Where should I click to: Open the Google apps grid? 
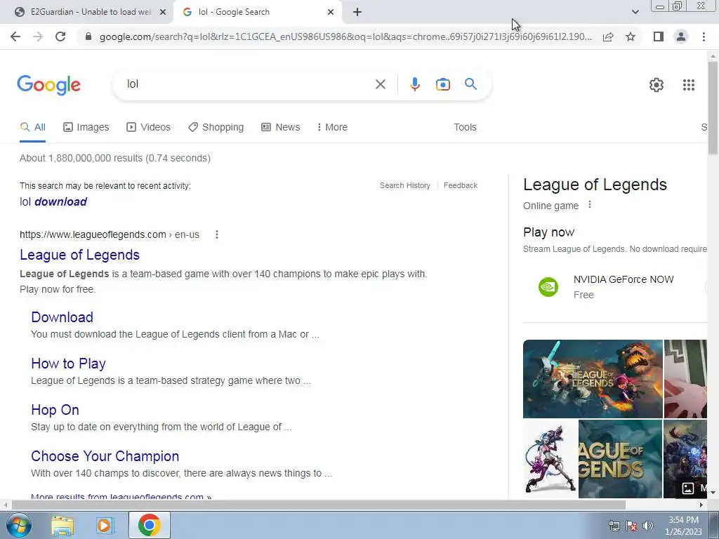pos(688,85)
